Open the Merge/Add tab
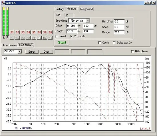The height and width of the screenshot is (136, 157). [x=86, y=9]
